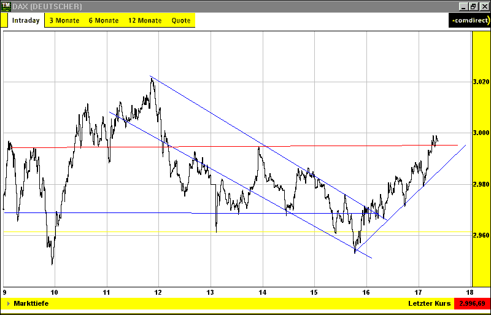491x315 pixels.
Task: Minimize the DAX window
Action: pos(465,6)
